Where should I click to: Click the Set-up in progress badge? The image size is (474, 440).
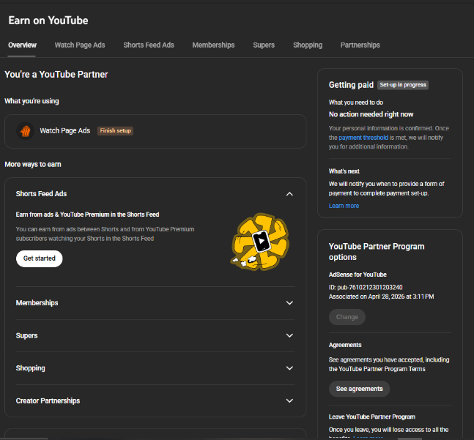click(x=403, y=85)
